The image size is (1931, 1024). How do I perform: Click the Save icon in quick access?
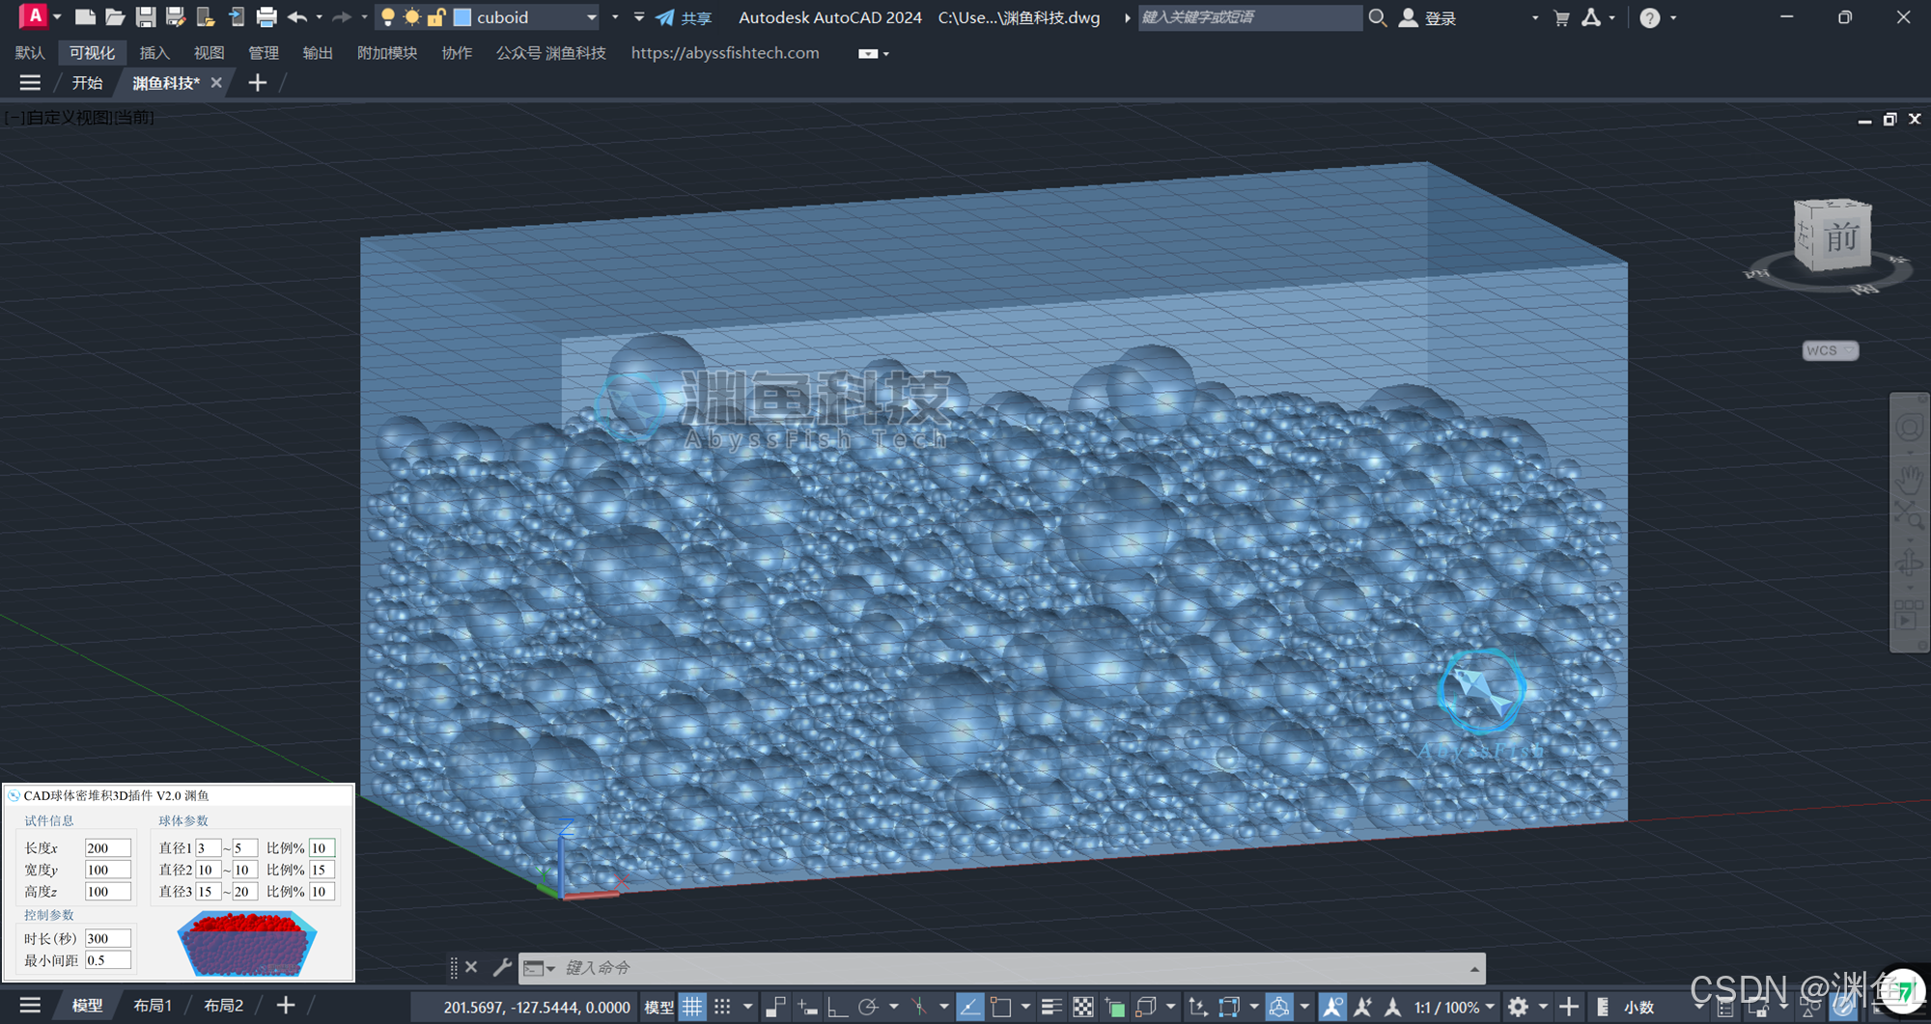click(x=146, y=17)
